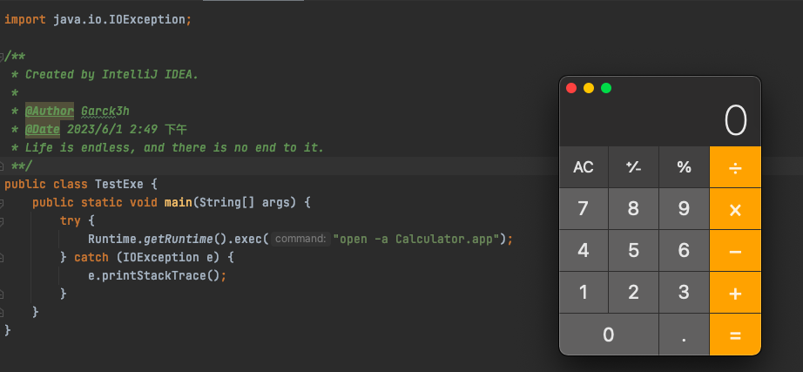Toggle sign with the +/- Calculator key
The width and height of the screenshot is (803, 372).
click(x=633, y=167)
